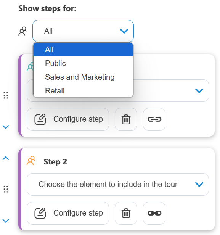Click Configure step in the first step
Screen dimensions: 220x235
pos(68,119)
